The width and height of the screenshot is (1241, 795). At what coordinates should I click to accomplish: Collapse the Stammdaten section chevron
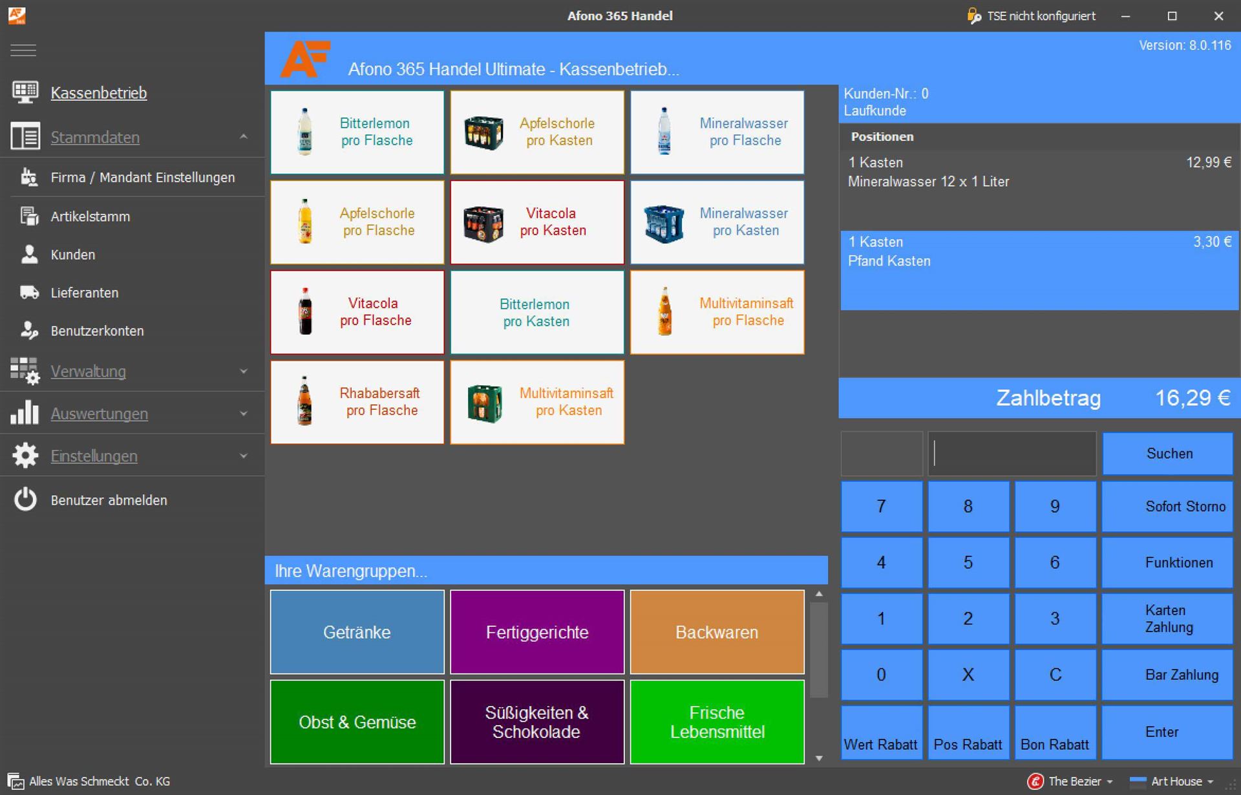[244, 137]
